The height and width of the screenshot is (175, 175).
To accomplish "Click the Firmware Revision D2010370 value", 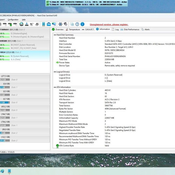I will [109, 53].
